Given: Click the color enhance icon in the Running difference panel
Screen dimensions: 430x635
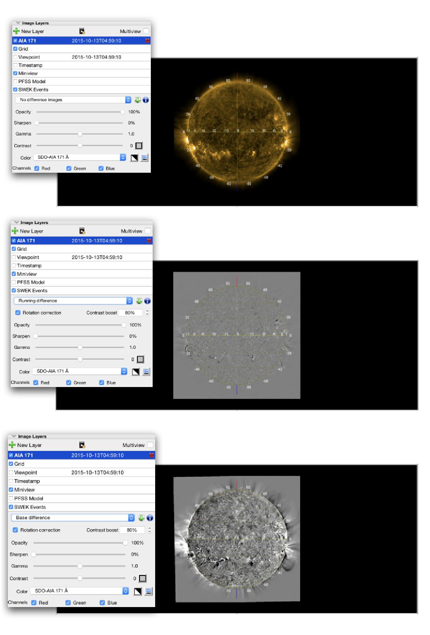Looking at the screenshot, I should pos(146,372).
